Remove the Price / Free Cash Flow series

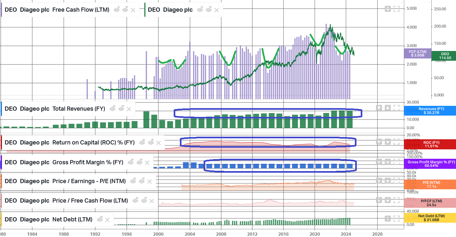click(x=152, y=201)
